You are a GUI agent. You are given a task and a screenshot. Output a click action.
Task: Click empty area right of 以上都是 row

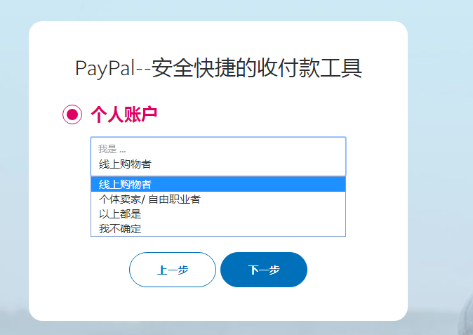tap(241, 214)
